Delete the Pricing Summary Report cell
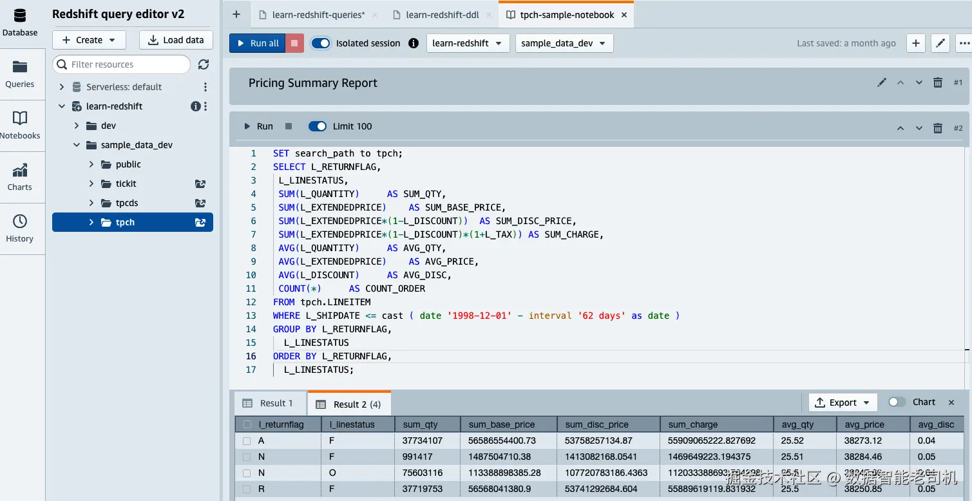 tap(938, 82)
